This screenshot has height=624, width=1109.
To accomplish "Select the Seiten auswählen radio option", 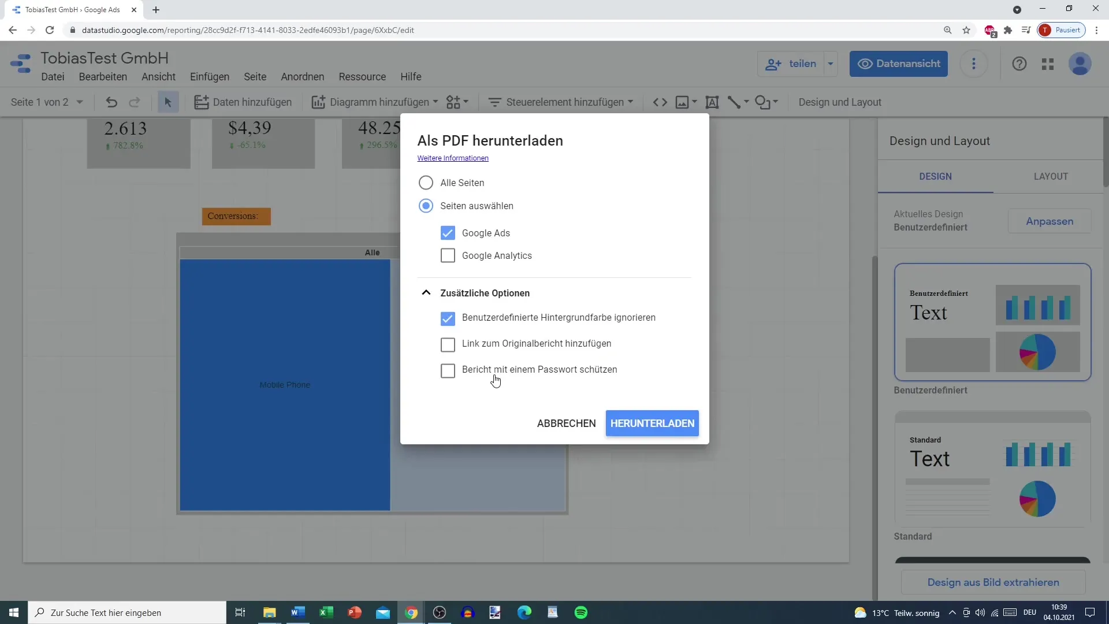I will pyautogui.click(x=426, y=206).
